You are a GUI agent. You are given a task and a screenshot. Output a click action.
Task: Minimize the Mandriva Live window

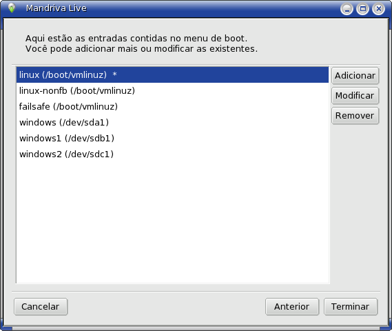coord(347,9)
